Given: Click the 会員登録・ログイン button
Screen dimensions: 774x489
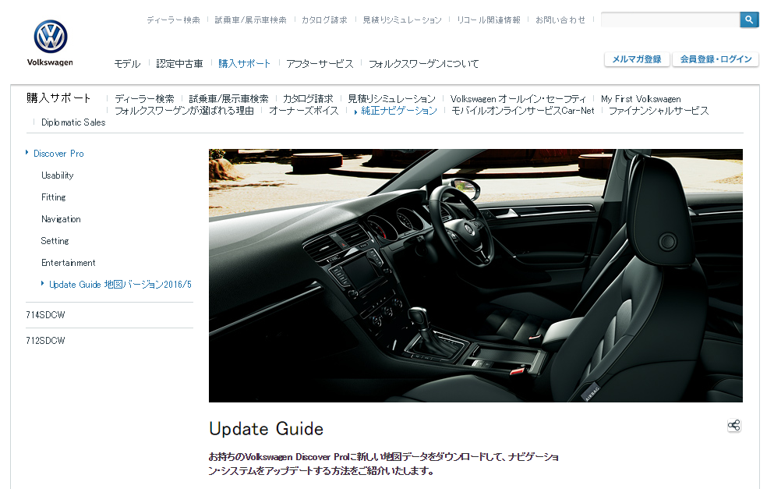Looking at the screenshot, I should tap(716, 59).
